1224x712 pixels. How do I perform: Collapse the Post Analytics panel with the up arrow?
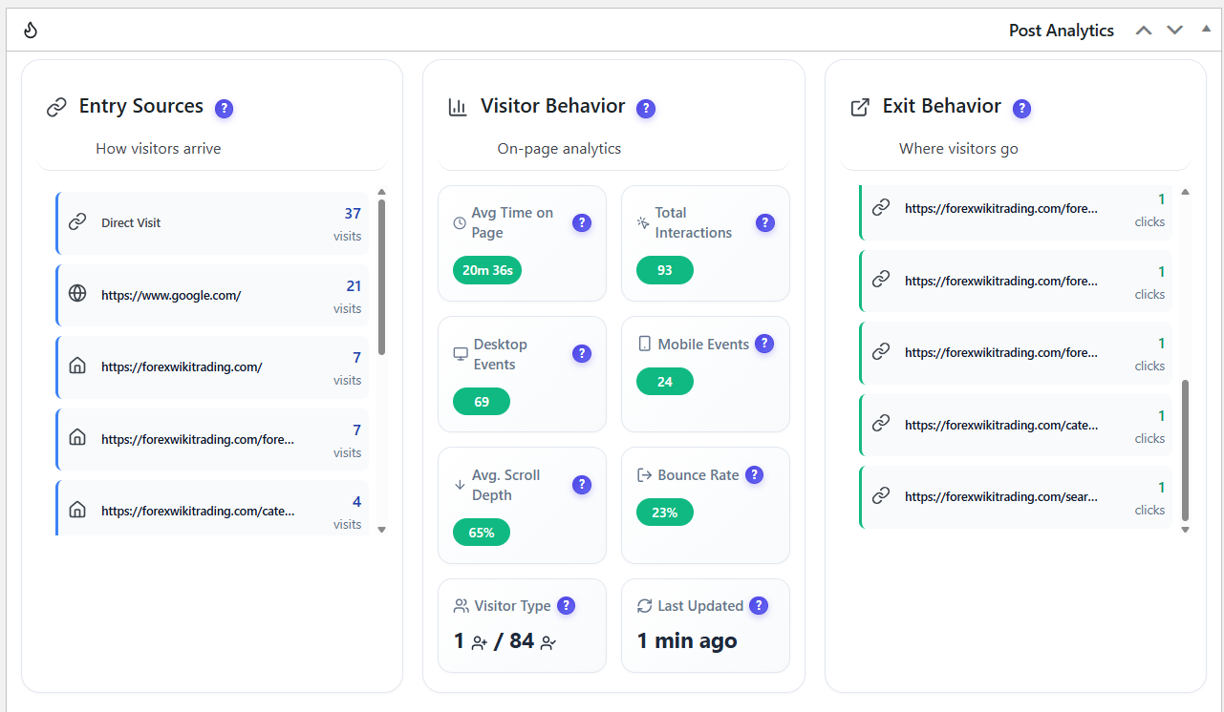[1143, 30]
